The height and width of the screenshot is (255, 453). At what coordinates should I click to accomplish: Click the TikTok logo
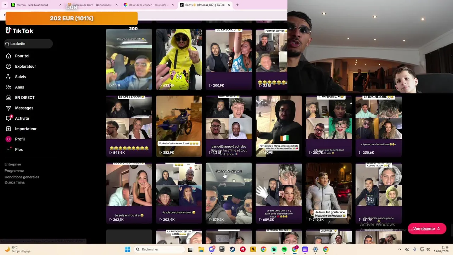point(19,31)
